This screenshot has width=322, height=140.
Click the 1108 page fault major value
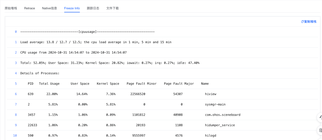pos(179,125)
